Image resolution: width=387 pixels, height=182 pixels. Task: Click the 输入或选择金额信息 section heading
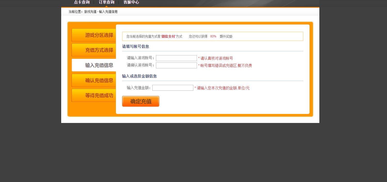139,76
